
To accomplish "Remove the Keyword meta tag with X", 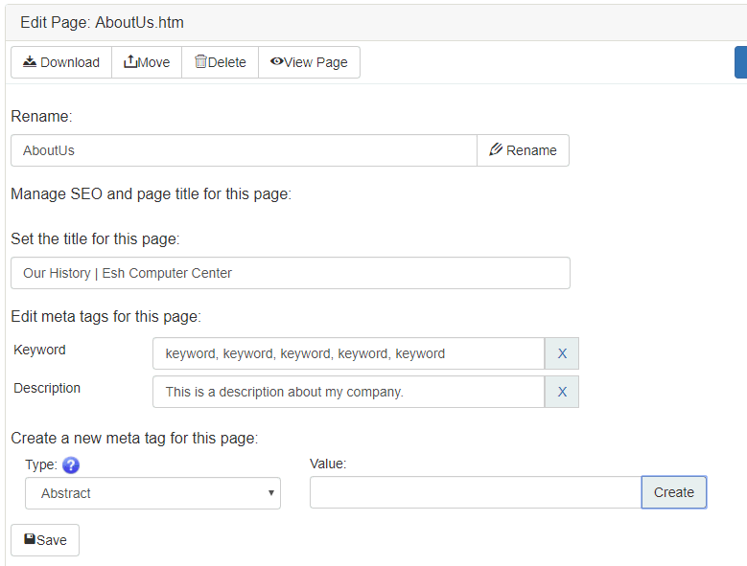I will tap(562, 353).
